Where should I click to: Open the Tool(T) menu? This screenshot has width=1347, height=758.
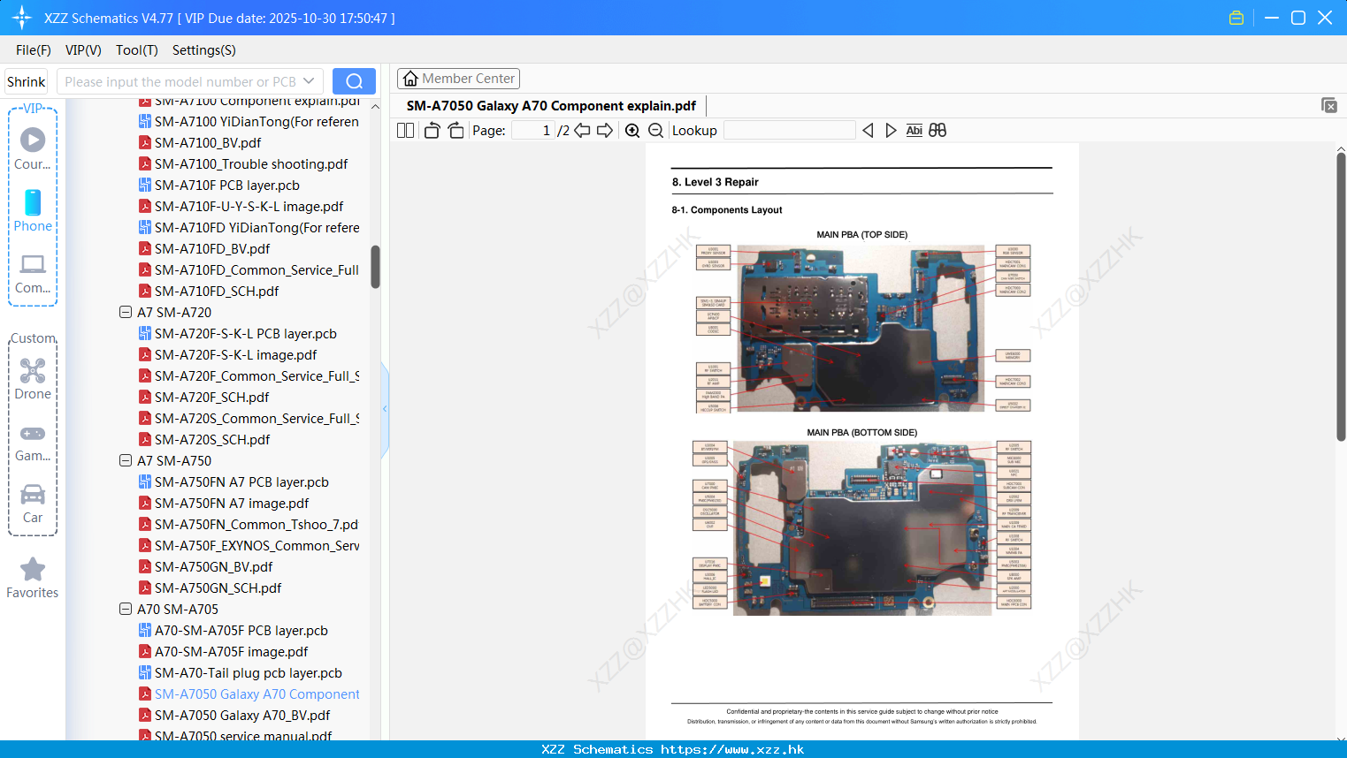(x=137, y=50)
